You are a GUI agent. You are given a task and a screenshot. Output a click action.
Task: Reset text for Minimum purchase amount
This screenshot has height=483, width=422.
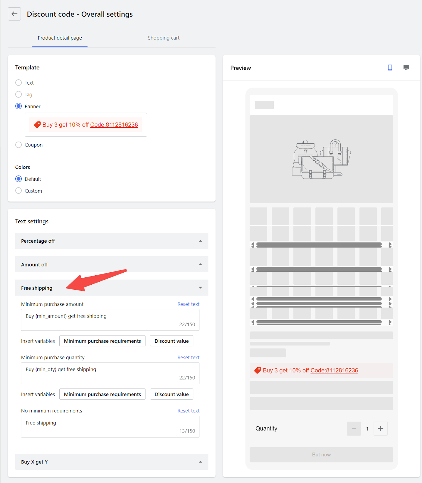[188, 304]
